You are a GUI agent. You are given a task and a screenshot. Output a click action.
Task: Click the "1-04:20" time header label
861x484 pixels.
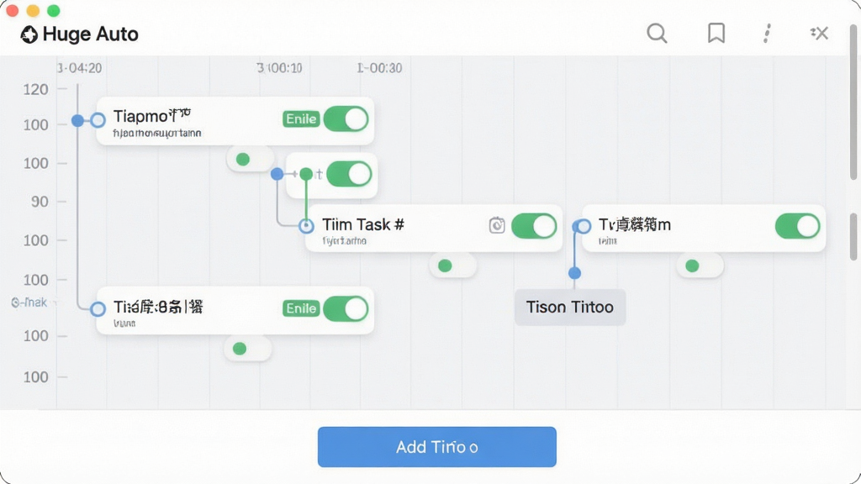coord(80,68)
